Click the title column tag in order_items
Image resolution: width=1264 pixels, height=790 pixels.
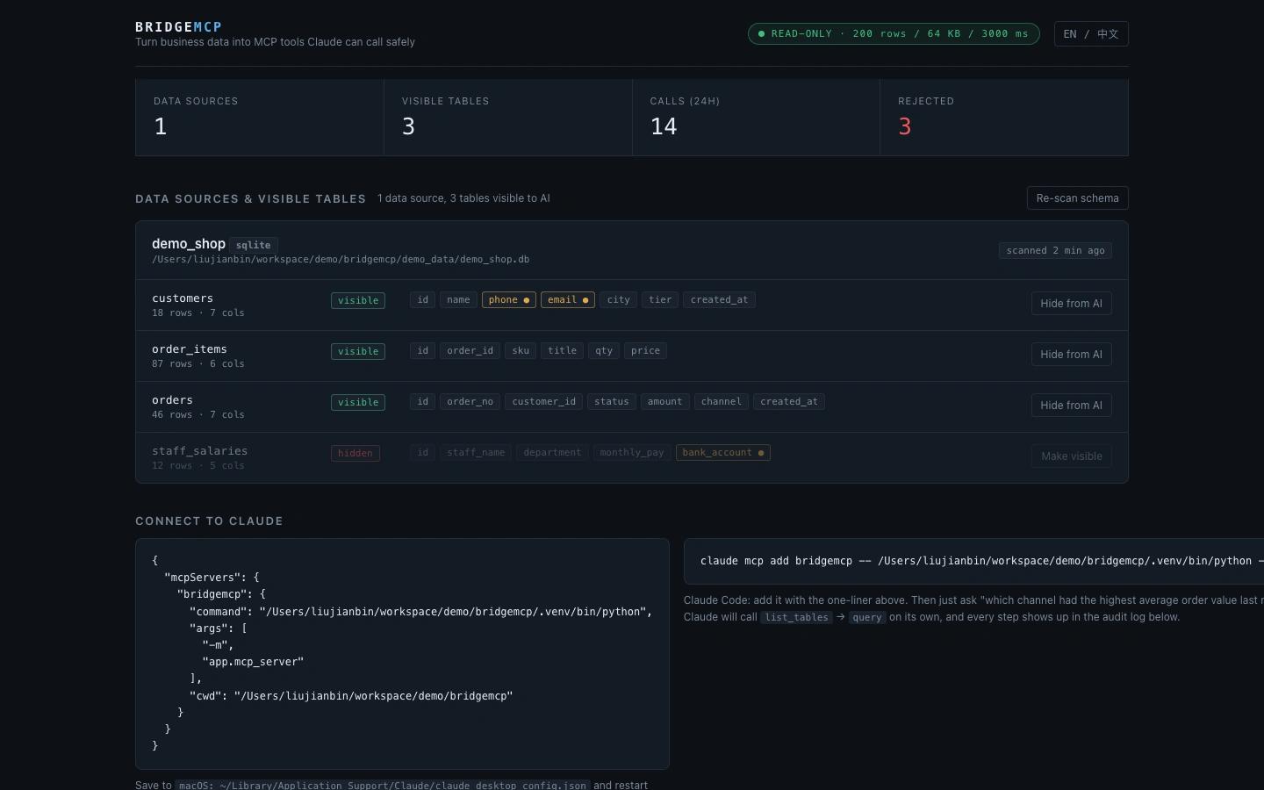[563, 351]
